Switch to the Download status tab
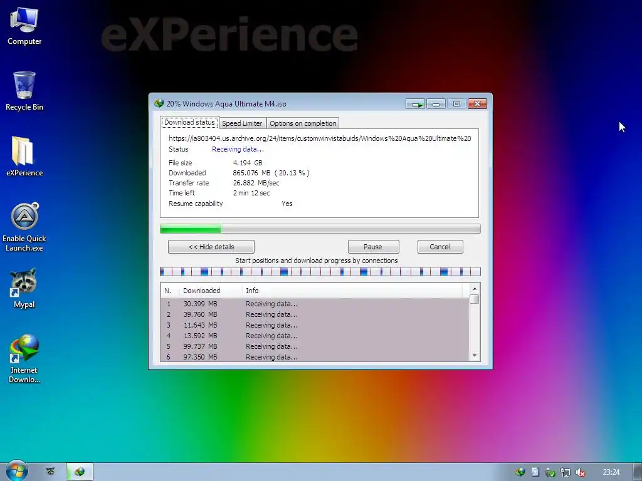This screenshot has width=642, height=481. pos(189,122)
